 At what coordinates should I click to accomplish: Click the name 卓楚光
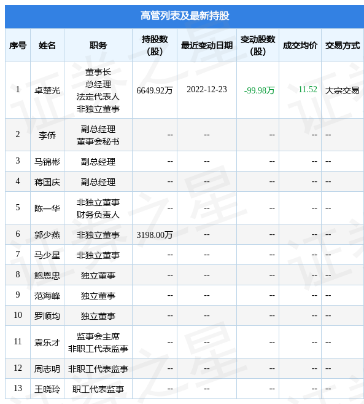47,90
